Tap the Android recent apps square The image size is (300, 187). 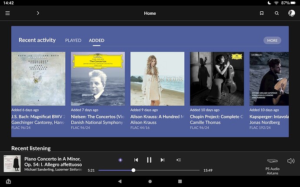180,181
